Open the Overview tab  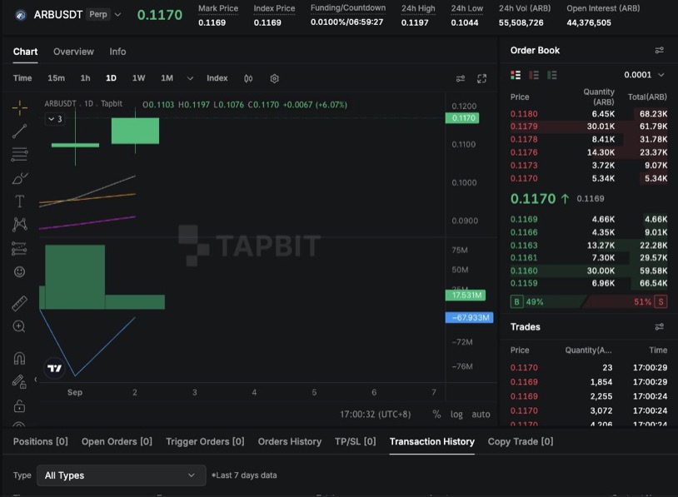click(73, 52)
